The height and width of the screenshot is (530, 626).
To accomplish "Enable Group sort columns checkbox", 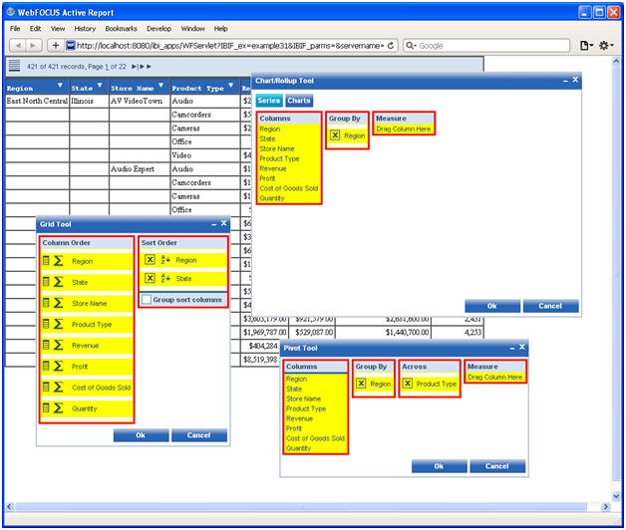I will [x=147, y=299].
